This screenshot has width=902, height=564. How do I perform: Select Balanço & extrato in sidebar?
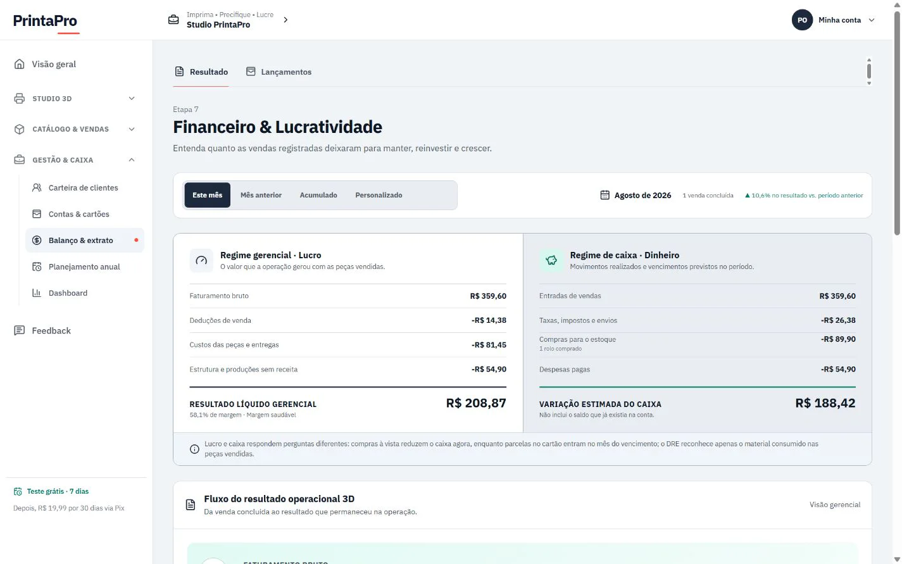tap(85, 240)
